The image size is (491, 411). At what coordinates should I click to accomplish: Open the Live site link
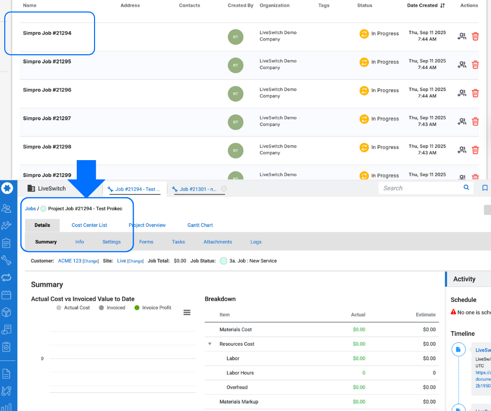pos(122,261)
